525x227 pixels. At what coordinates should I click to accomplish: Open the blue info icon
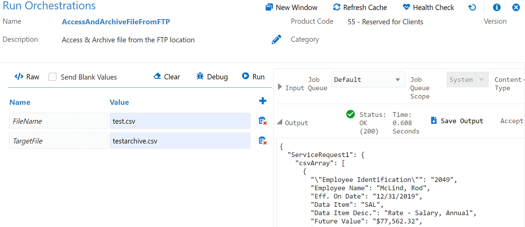pos(497,7)
